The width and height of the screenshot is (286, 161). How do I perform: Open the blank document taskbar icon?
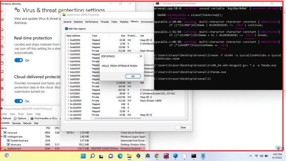point(185,156)
